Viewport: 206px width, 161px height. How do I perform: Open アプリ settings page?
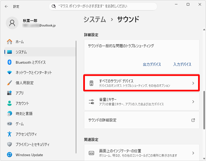[x=40, y=93]
